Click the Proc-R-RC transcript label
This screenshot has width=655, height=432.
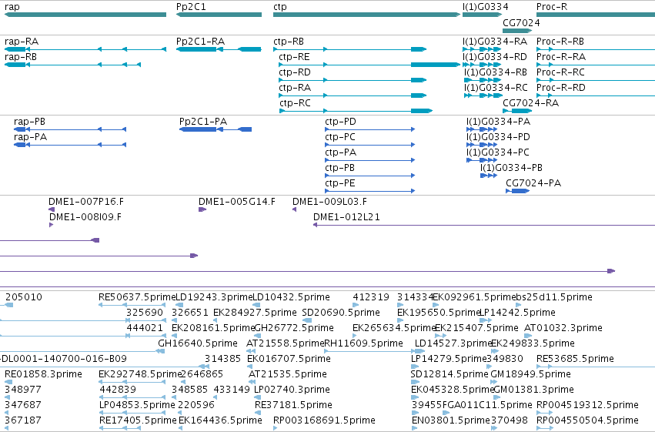[x=560, y=72]
